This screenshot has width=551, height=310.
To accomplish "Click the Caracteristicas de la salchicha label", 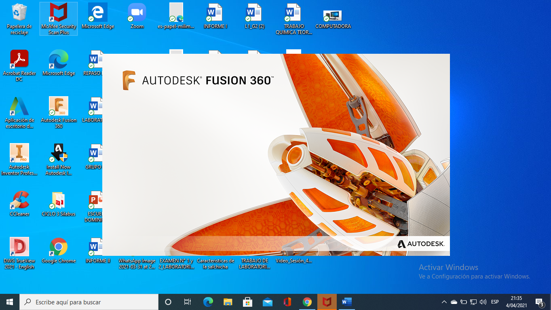I will coord(215,264).
